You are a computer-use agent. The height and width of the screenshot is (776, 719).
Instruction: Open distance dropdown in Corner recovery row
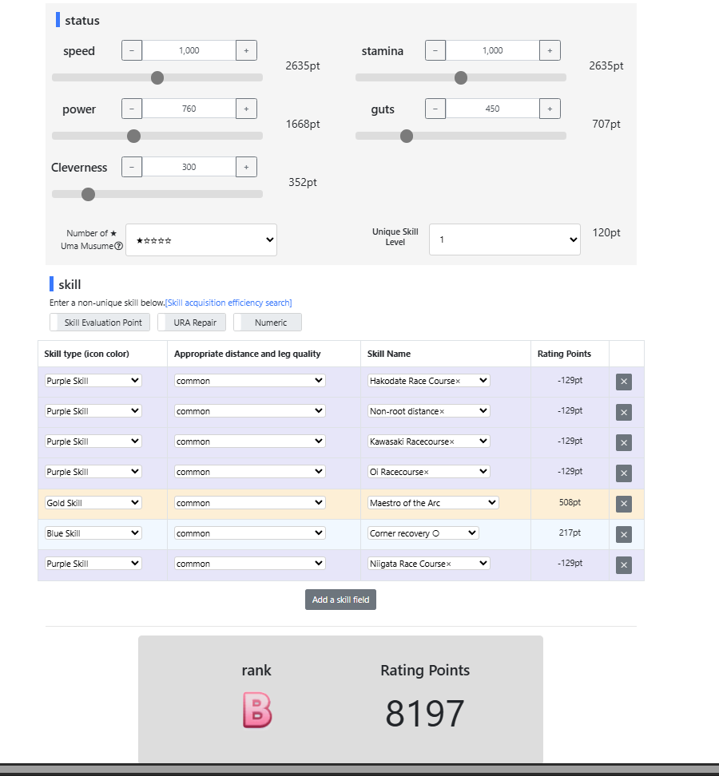pyautogui.click(x=249, y=533)
